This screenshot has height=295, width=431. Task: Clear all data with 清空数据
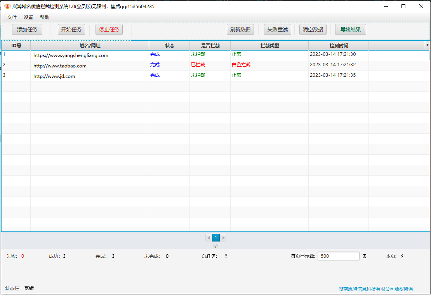coord(313,29)
